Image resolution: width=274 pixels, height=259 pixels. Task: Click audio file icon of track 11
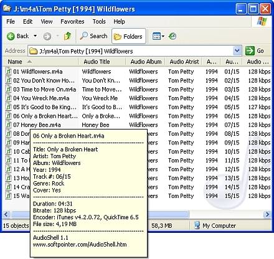point(8,160)
